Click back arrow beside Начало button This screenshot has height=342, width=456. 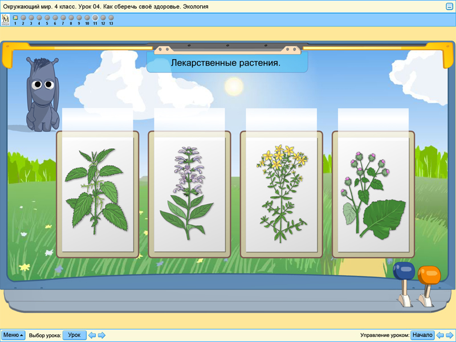pos(440,335)
